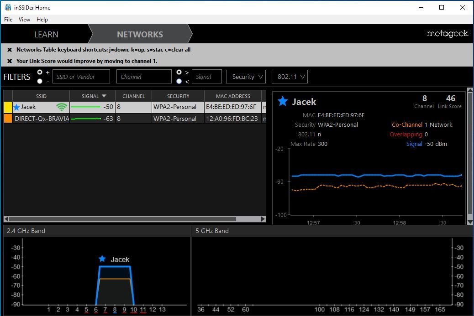
Task: Select the less-than signal radio button
Action: click(179, 81)
